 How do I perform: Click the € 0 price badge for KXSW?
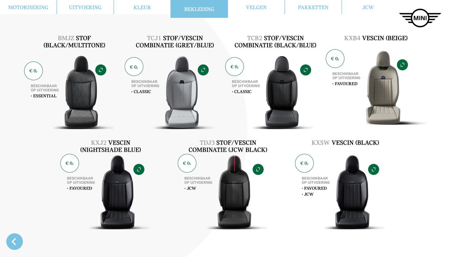tap(304, 163)
